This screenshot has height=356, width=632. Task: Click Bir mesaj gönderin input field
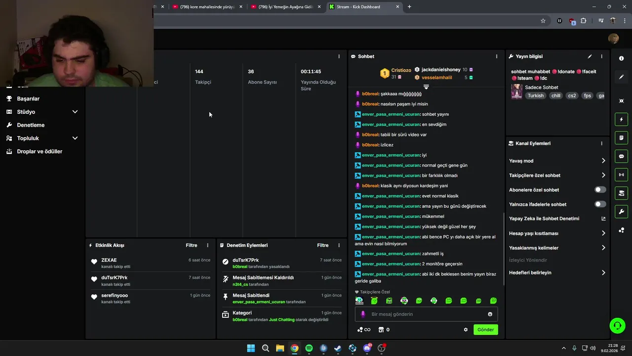(x=426, y=314)
